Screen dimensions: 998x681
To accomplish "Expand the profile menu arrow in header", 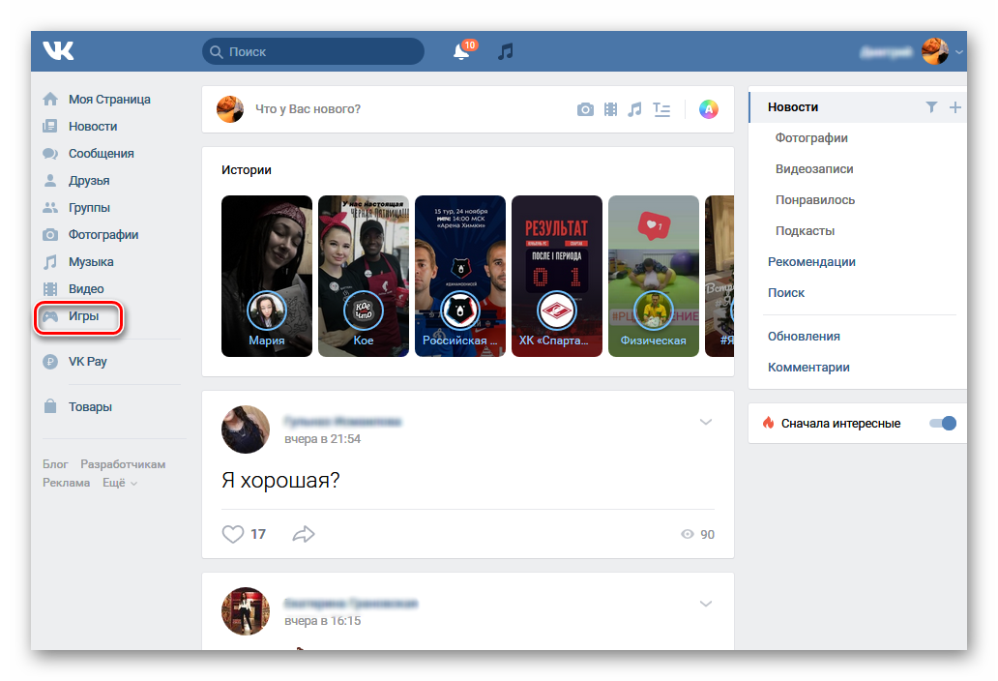I will [959, 52].
